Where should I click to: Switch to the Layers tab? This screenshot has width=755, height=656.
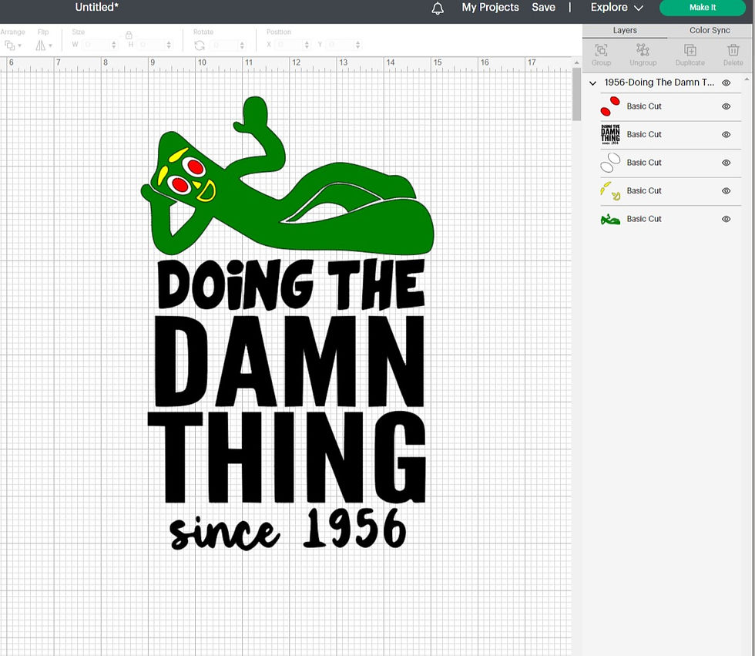coord(625,30)
